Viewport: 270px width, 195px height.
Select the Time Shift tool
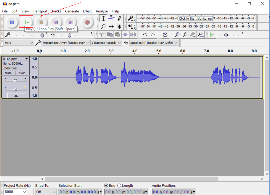[111, 26]
